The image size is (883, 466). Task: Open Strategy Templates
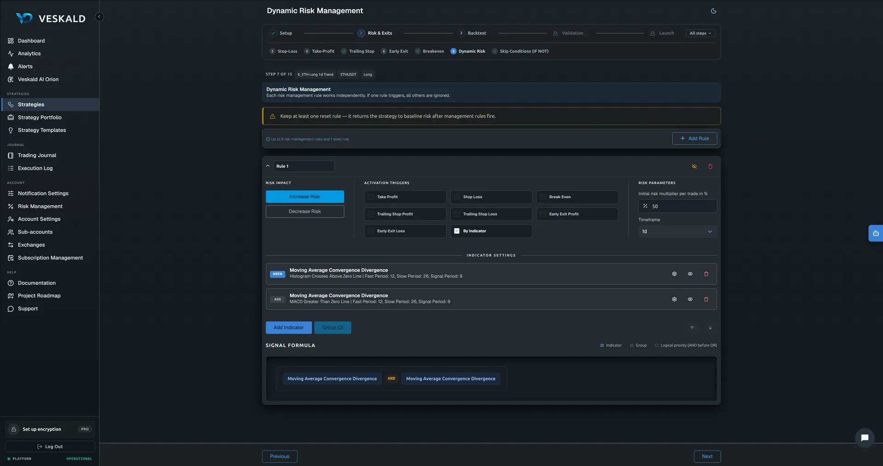point(50,131)
